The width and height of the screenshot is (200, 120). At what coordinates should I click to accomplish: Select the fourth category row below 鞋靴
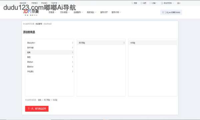(50, 57)
